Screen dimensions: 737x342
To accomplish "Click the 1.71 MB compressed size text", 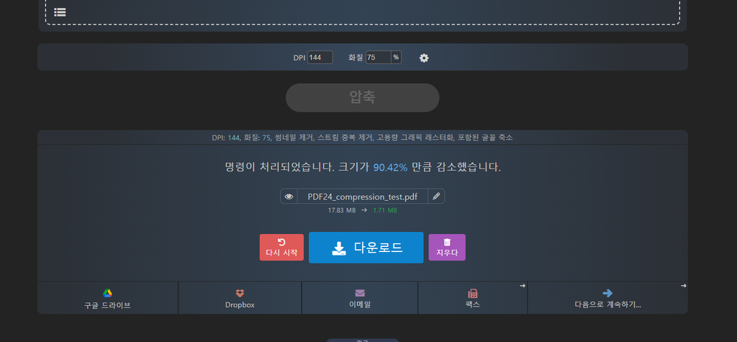I will coord(385,210).
